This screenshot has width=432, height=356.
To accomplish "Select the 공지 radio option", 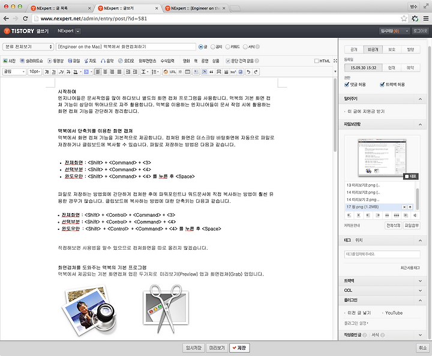I will coord(212,47).
